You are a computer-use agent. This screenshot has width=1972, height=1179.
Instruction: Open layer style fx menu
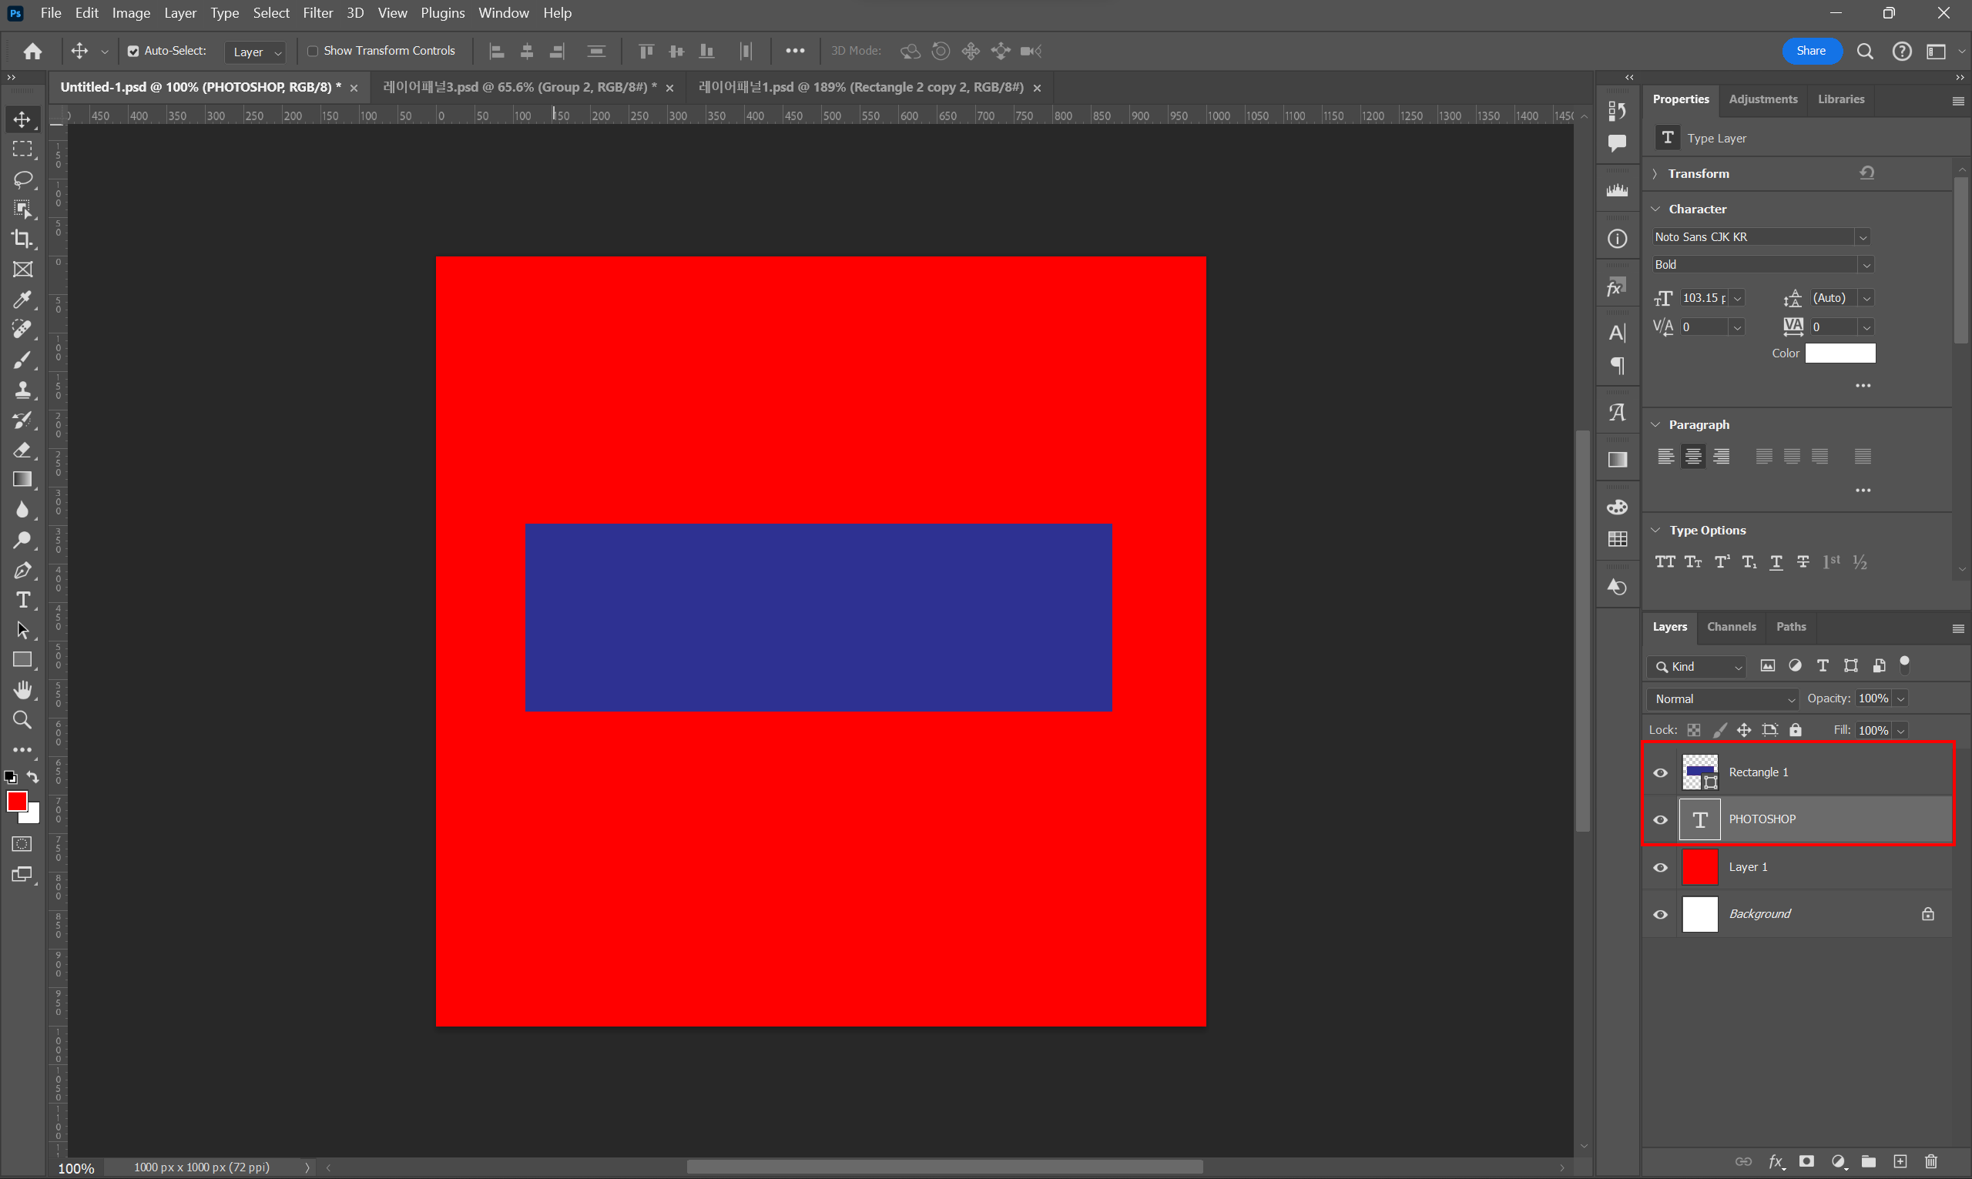1776,1161
